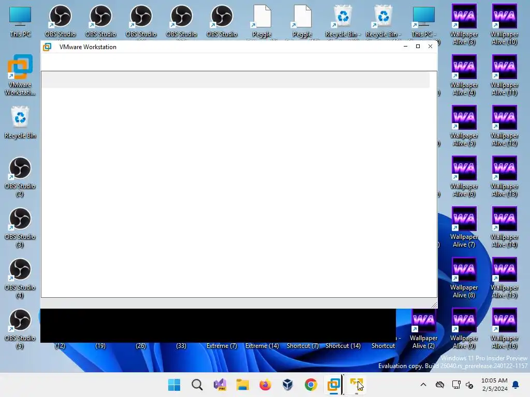Select the Wallpaper Alive (8) shortcut
This screenshot has height=397, width=530.
[x=464, y=278]
